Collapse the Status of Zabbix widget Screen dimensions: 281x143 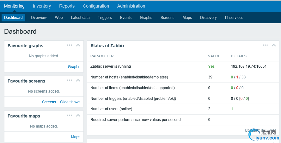[274, 45]
